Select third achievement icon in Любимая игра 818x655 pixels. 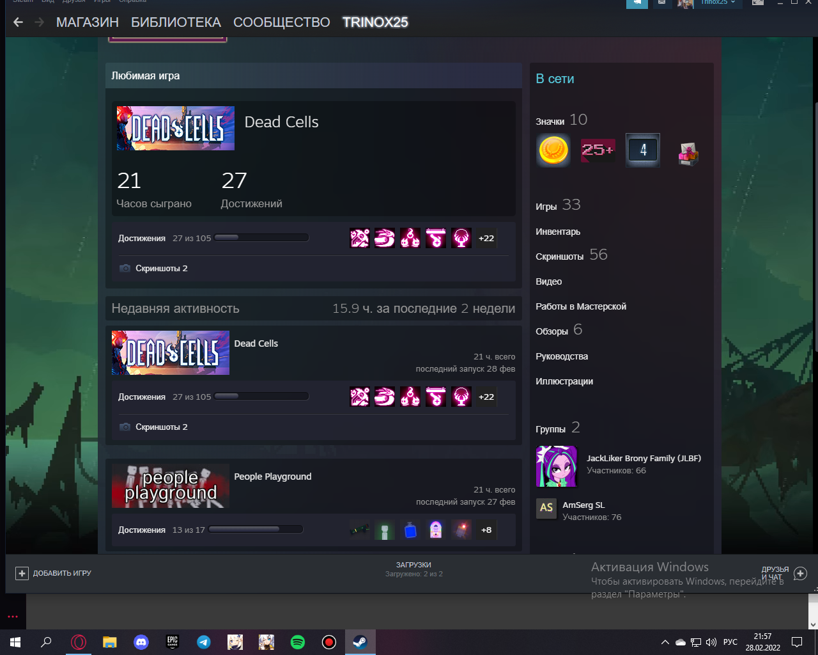click(410, 238)
